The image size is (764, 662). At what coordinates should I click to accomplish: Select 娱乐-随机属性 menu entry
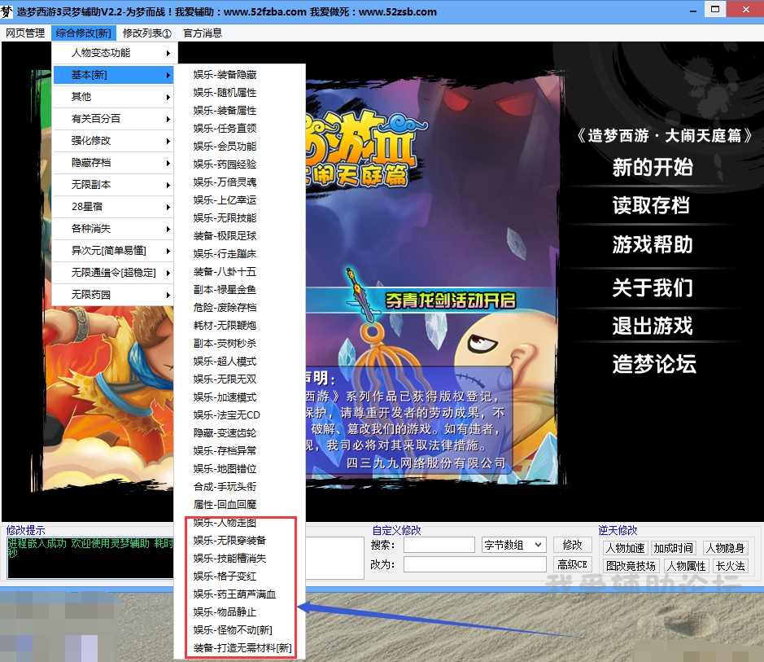tap(240, 93)
